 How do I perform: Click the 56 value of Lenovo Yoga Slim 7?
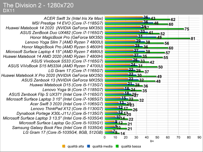coord(167,44)
